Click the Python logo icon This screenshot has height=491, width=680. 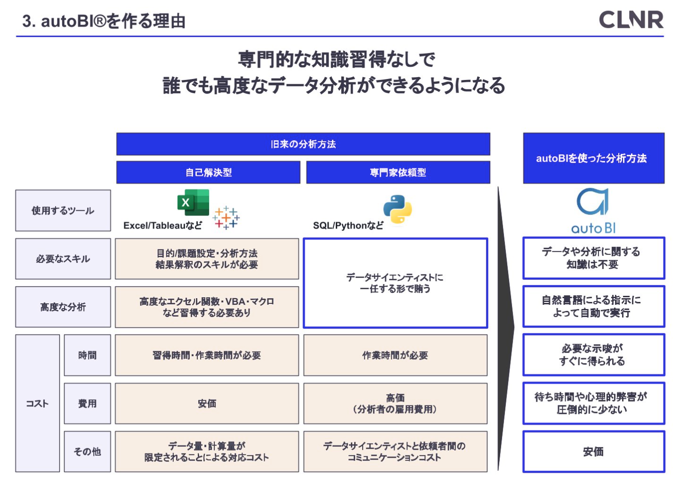(x=397, y=209)
